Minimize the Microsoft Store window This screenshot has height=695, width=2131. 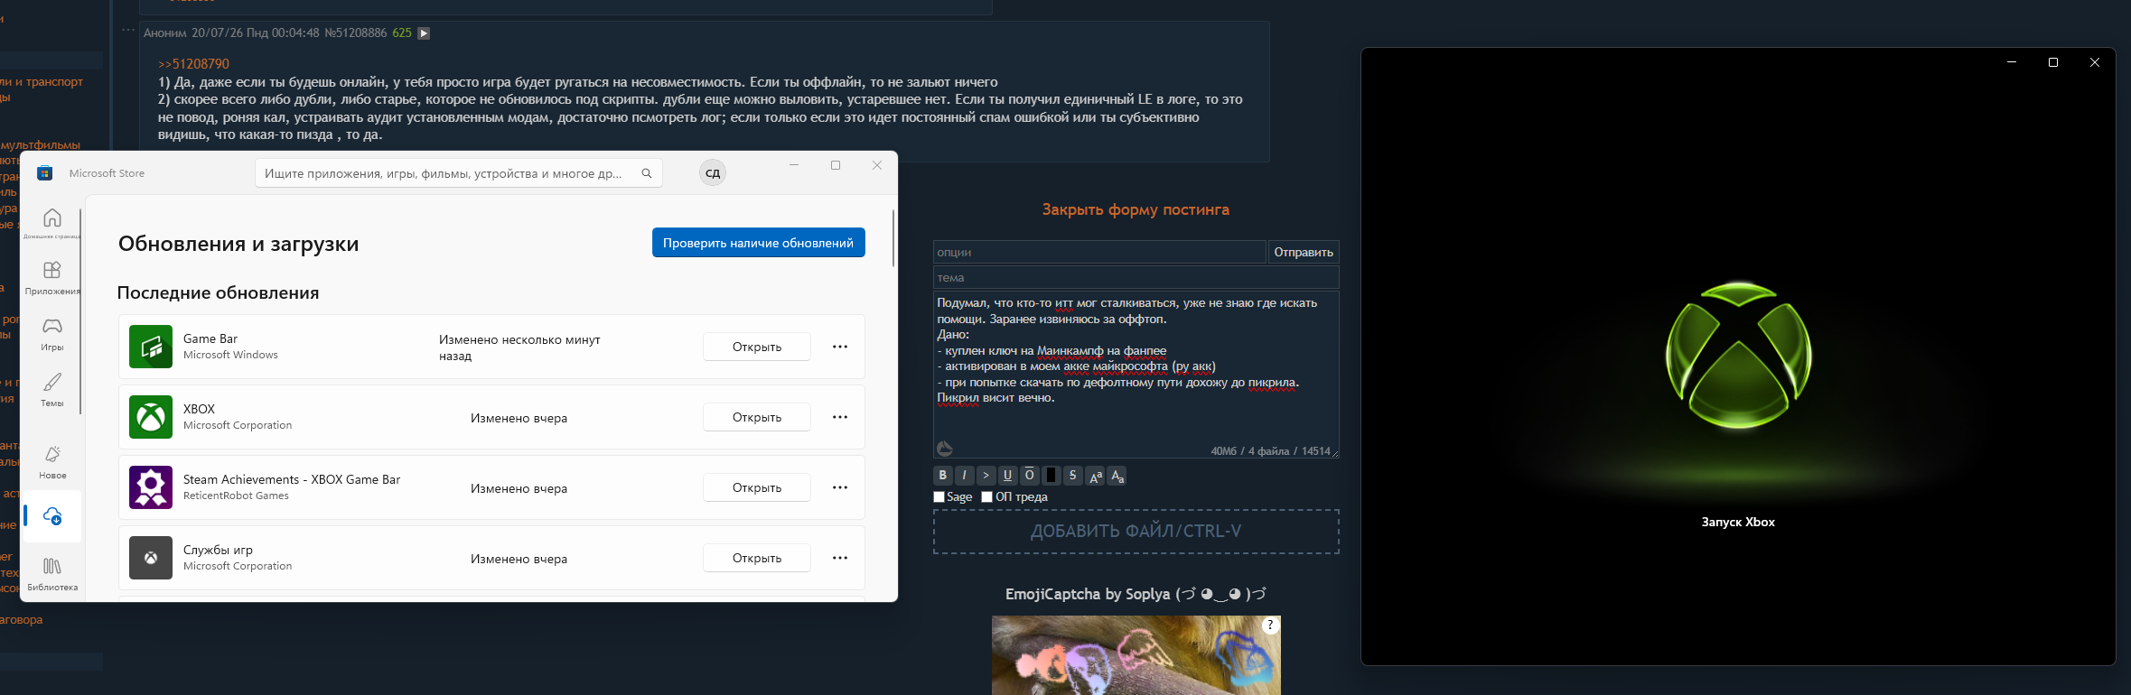(794, 165)
